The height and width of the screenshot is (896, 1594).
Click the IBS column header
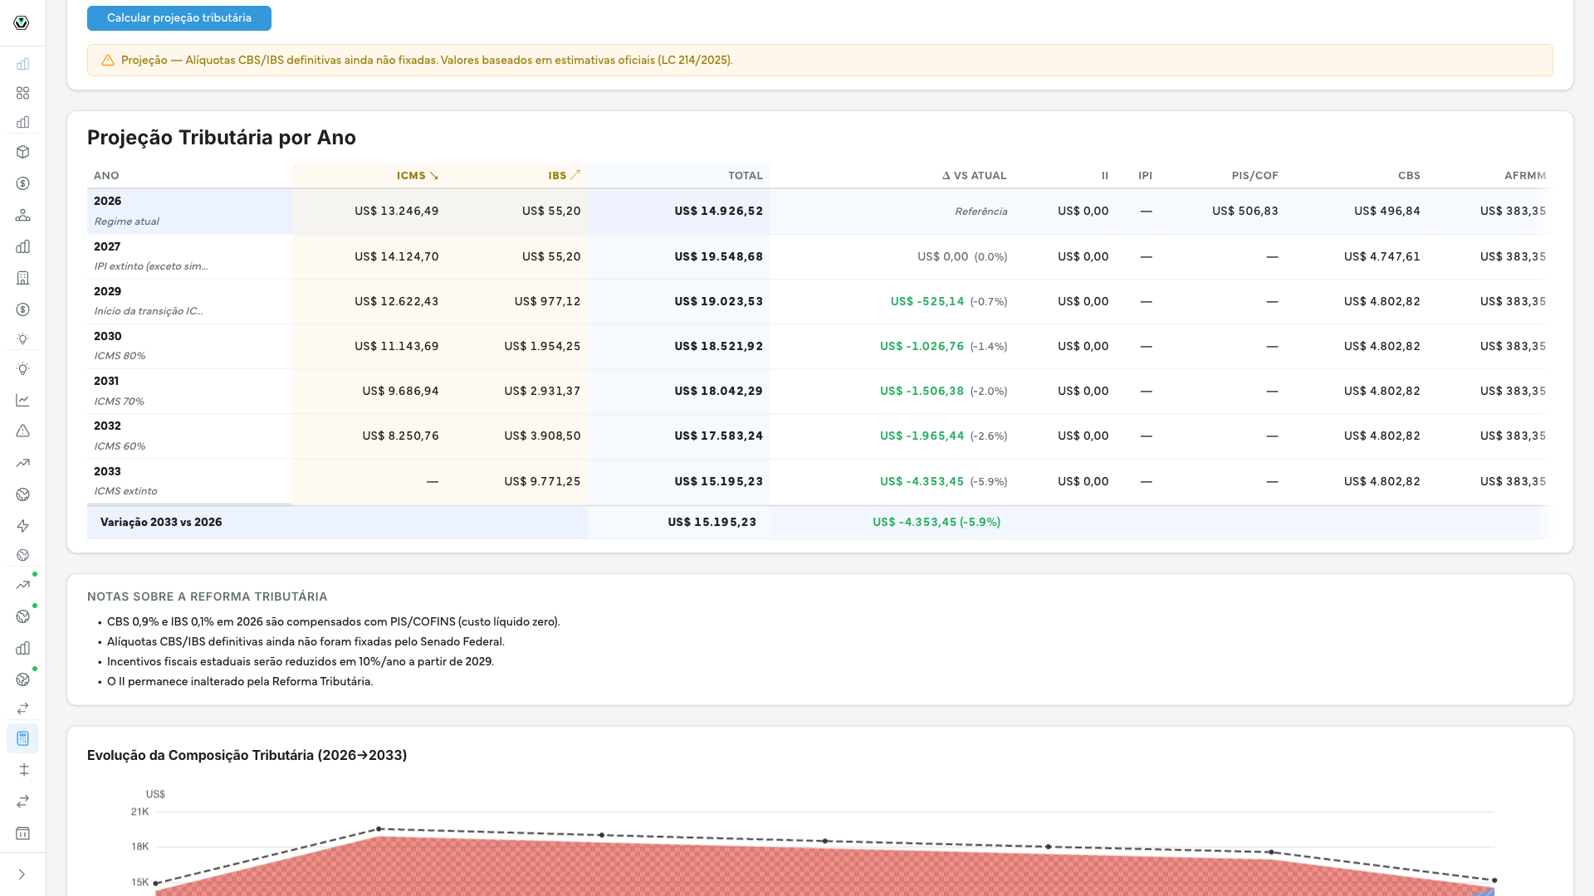click(x=564, y=176)
